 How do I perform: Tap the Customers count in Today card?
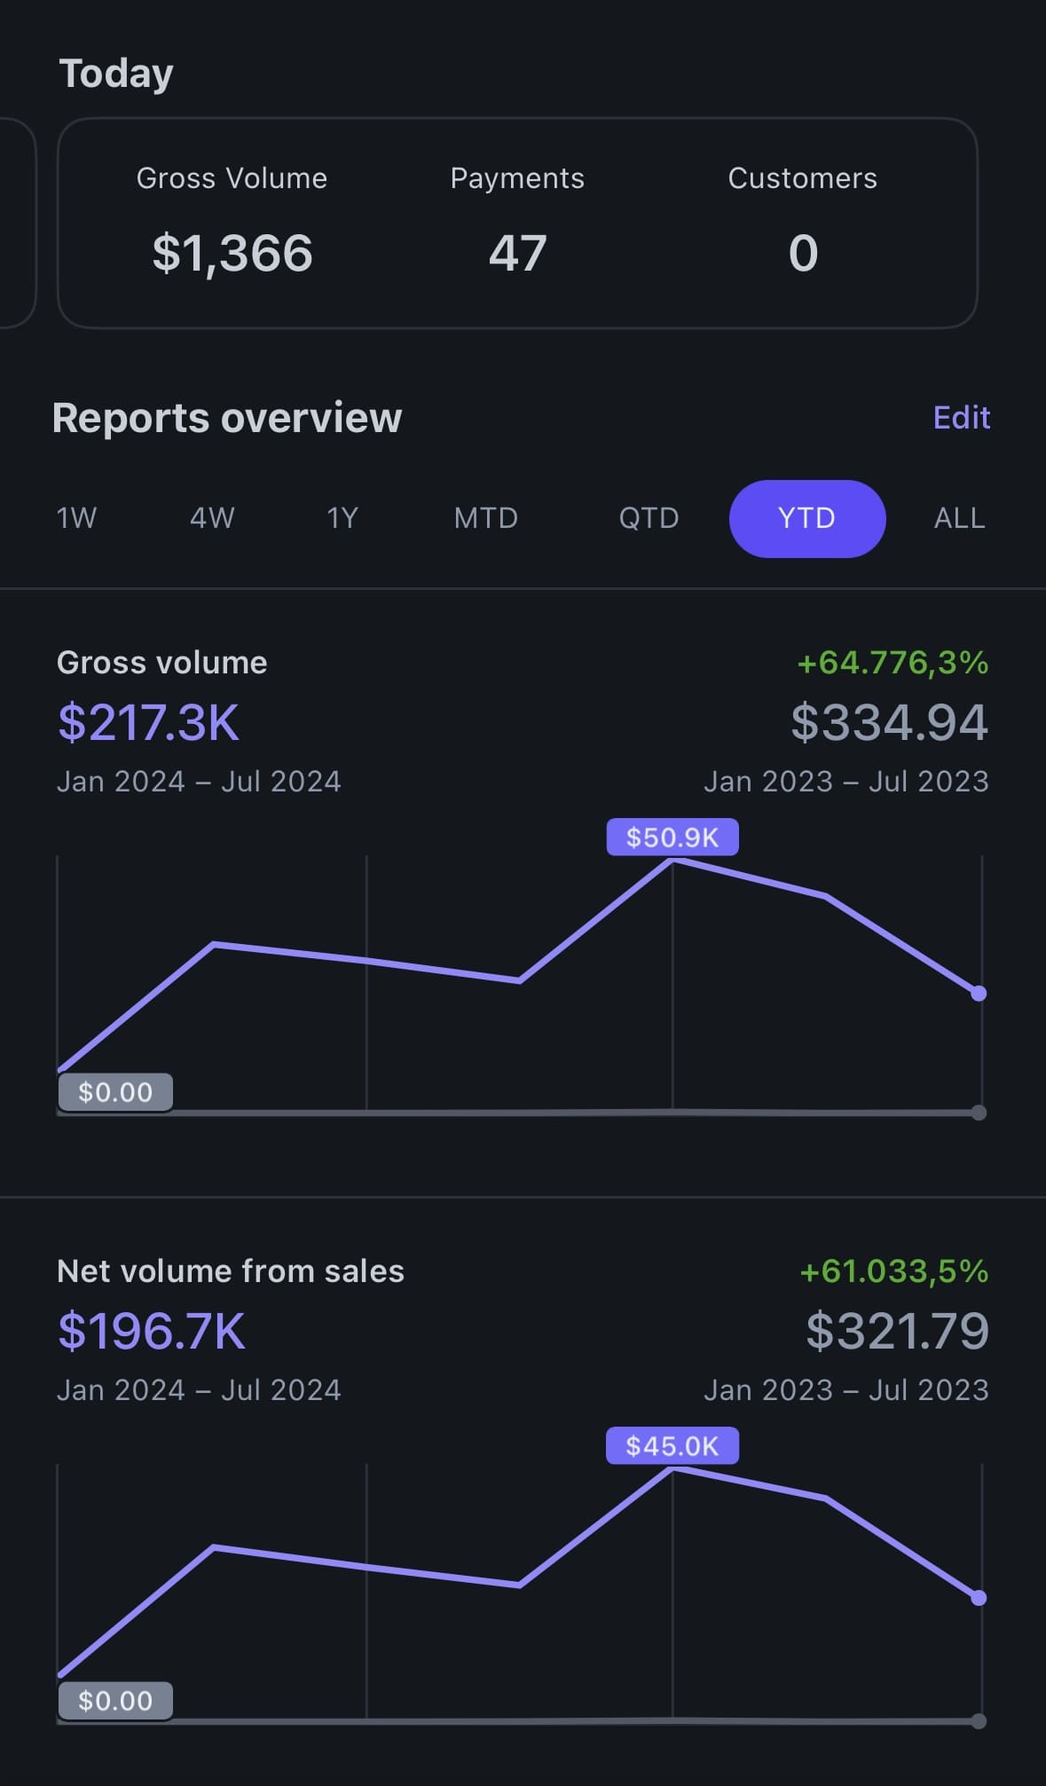pos(802,253)
